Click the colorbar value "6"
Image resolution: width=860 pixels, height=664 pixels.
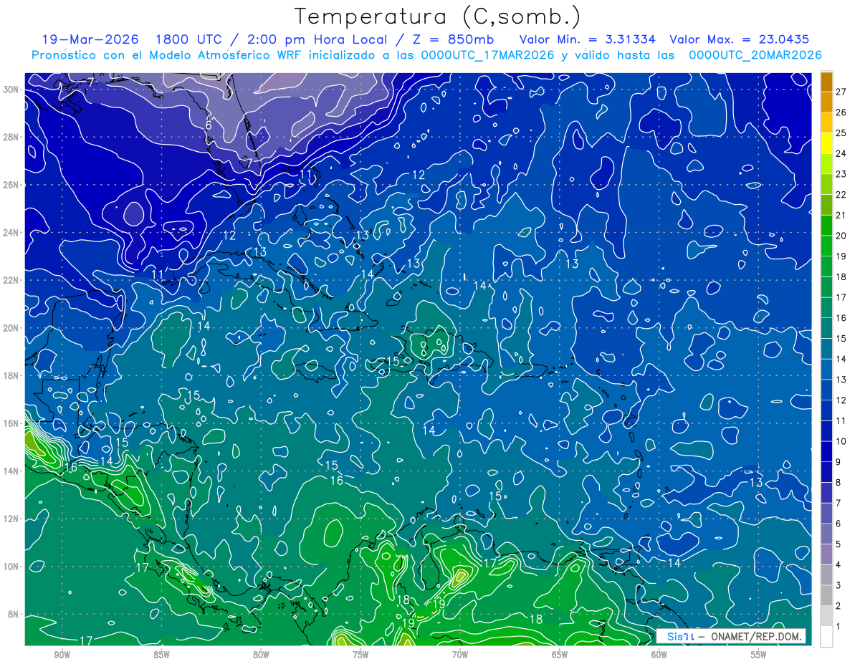(x=838, y=524)
